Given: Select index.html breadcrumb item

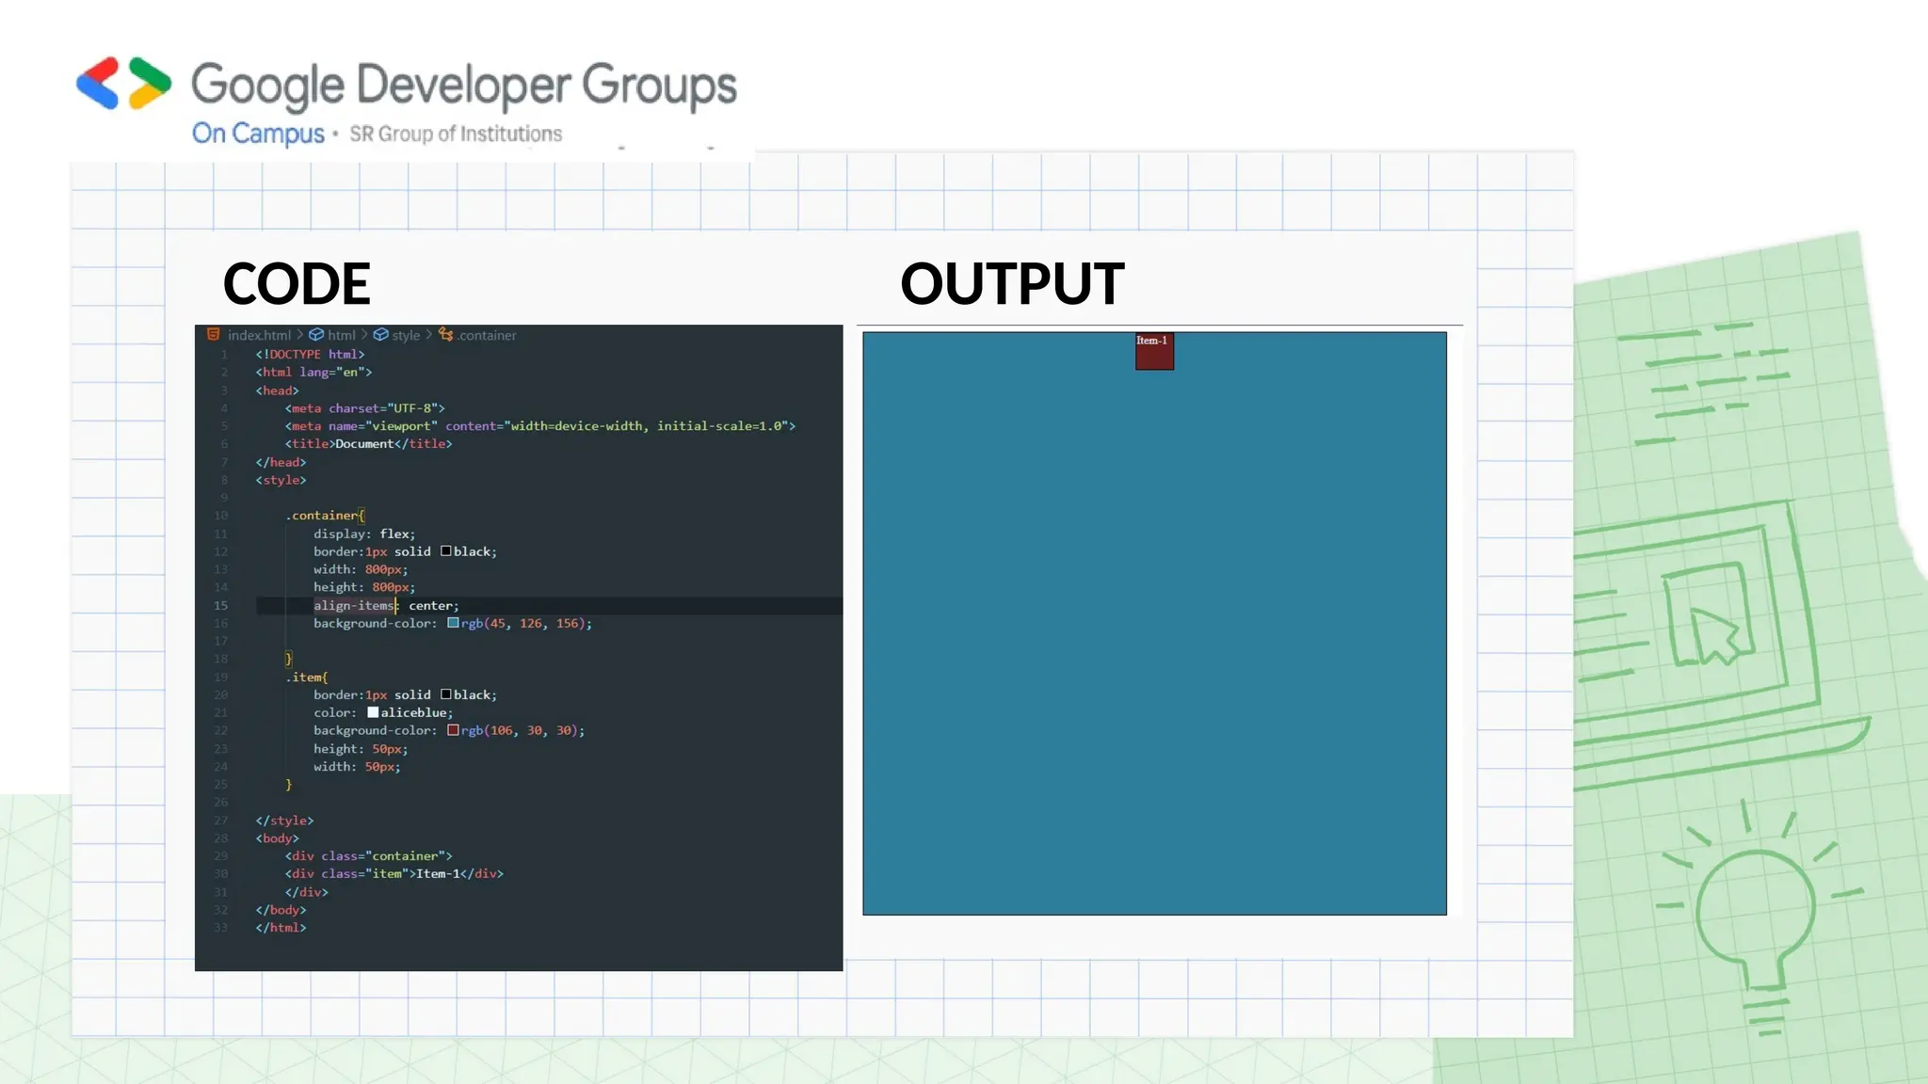Looking at the screenshot, I should (x=259, y=335).
